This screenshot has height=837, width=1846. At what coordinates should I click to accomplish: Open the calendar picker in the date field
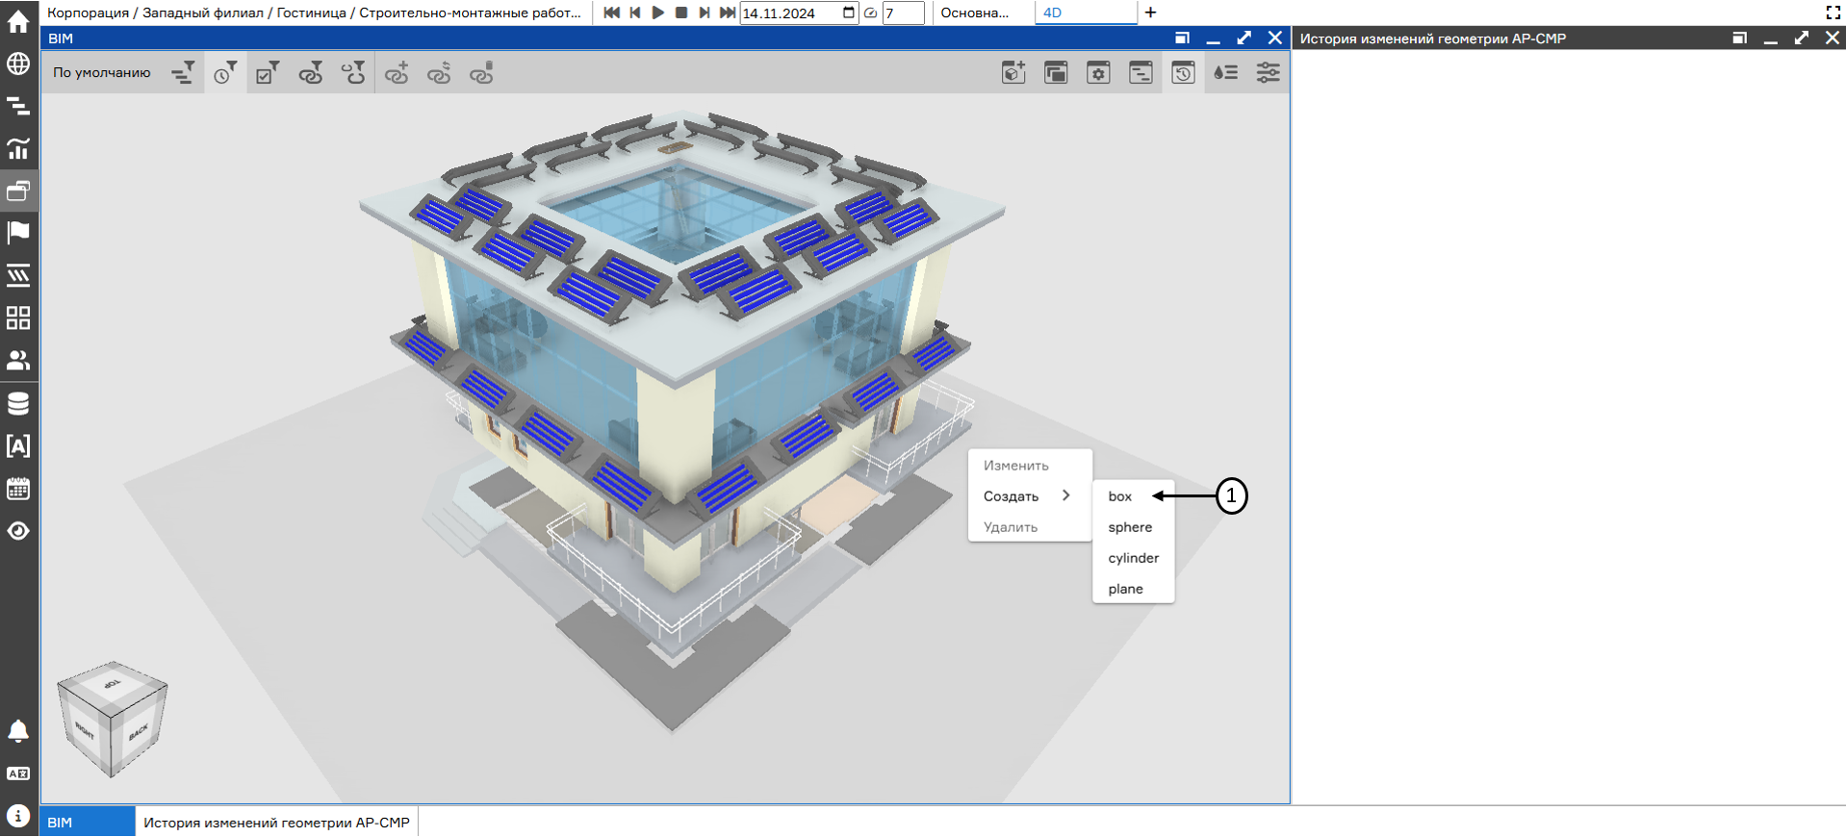coord(848,13)
